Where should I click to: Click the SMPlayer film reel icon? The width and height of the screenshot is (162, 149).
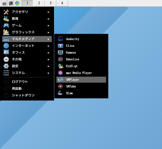pyautogui.click(x=60, y=80)
